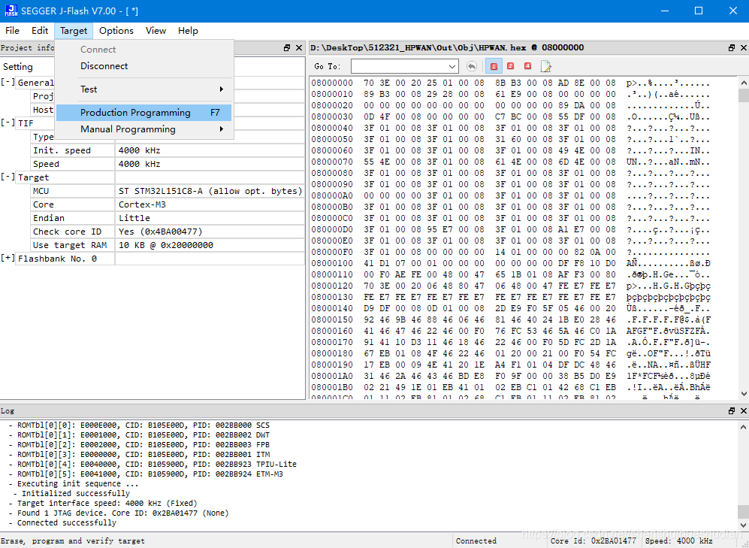Open the File menu
Screen dimensions: 749x548
click(x=13, y=31)
